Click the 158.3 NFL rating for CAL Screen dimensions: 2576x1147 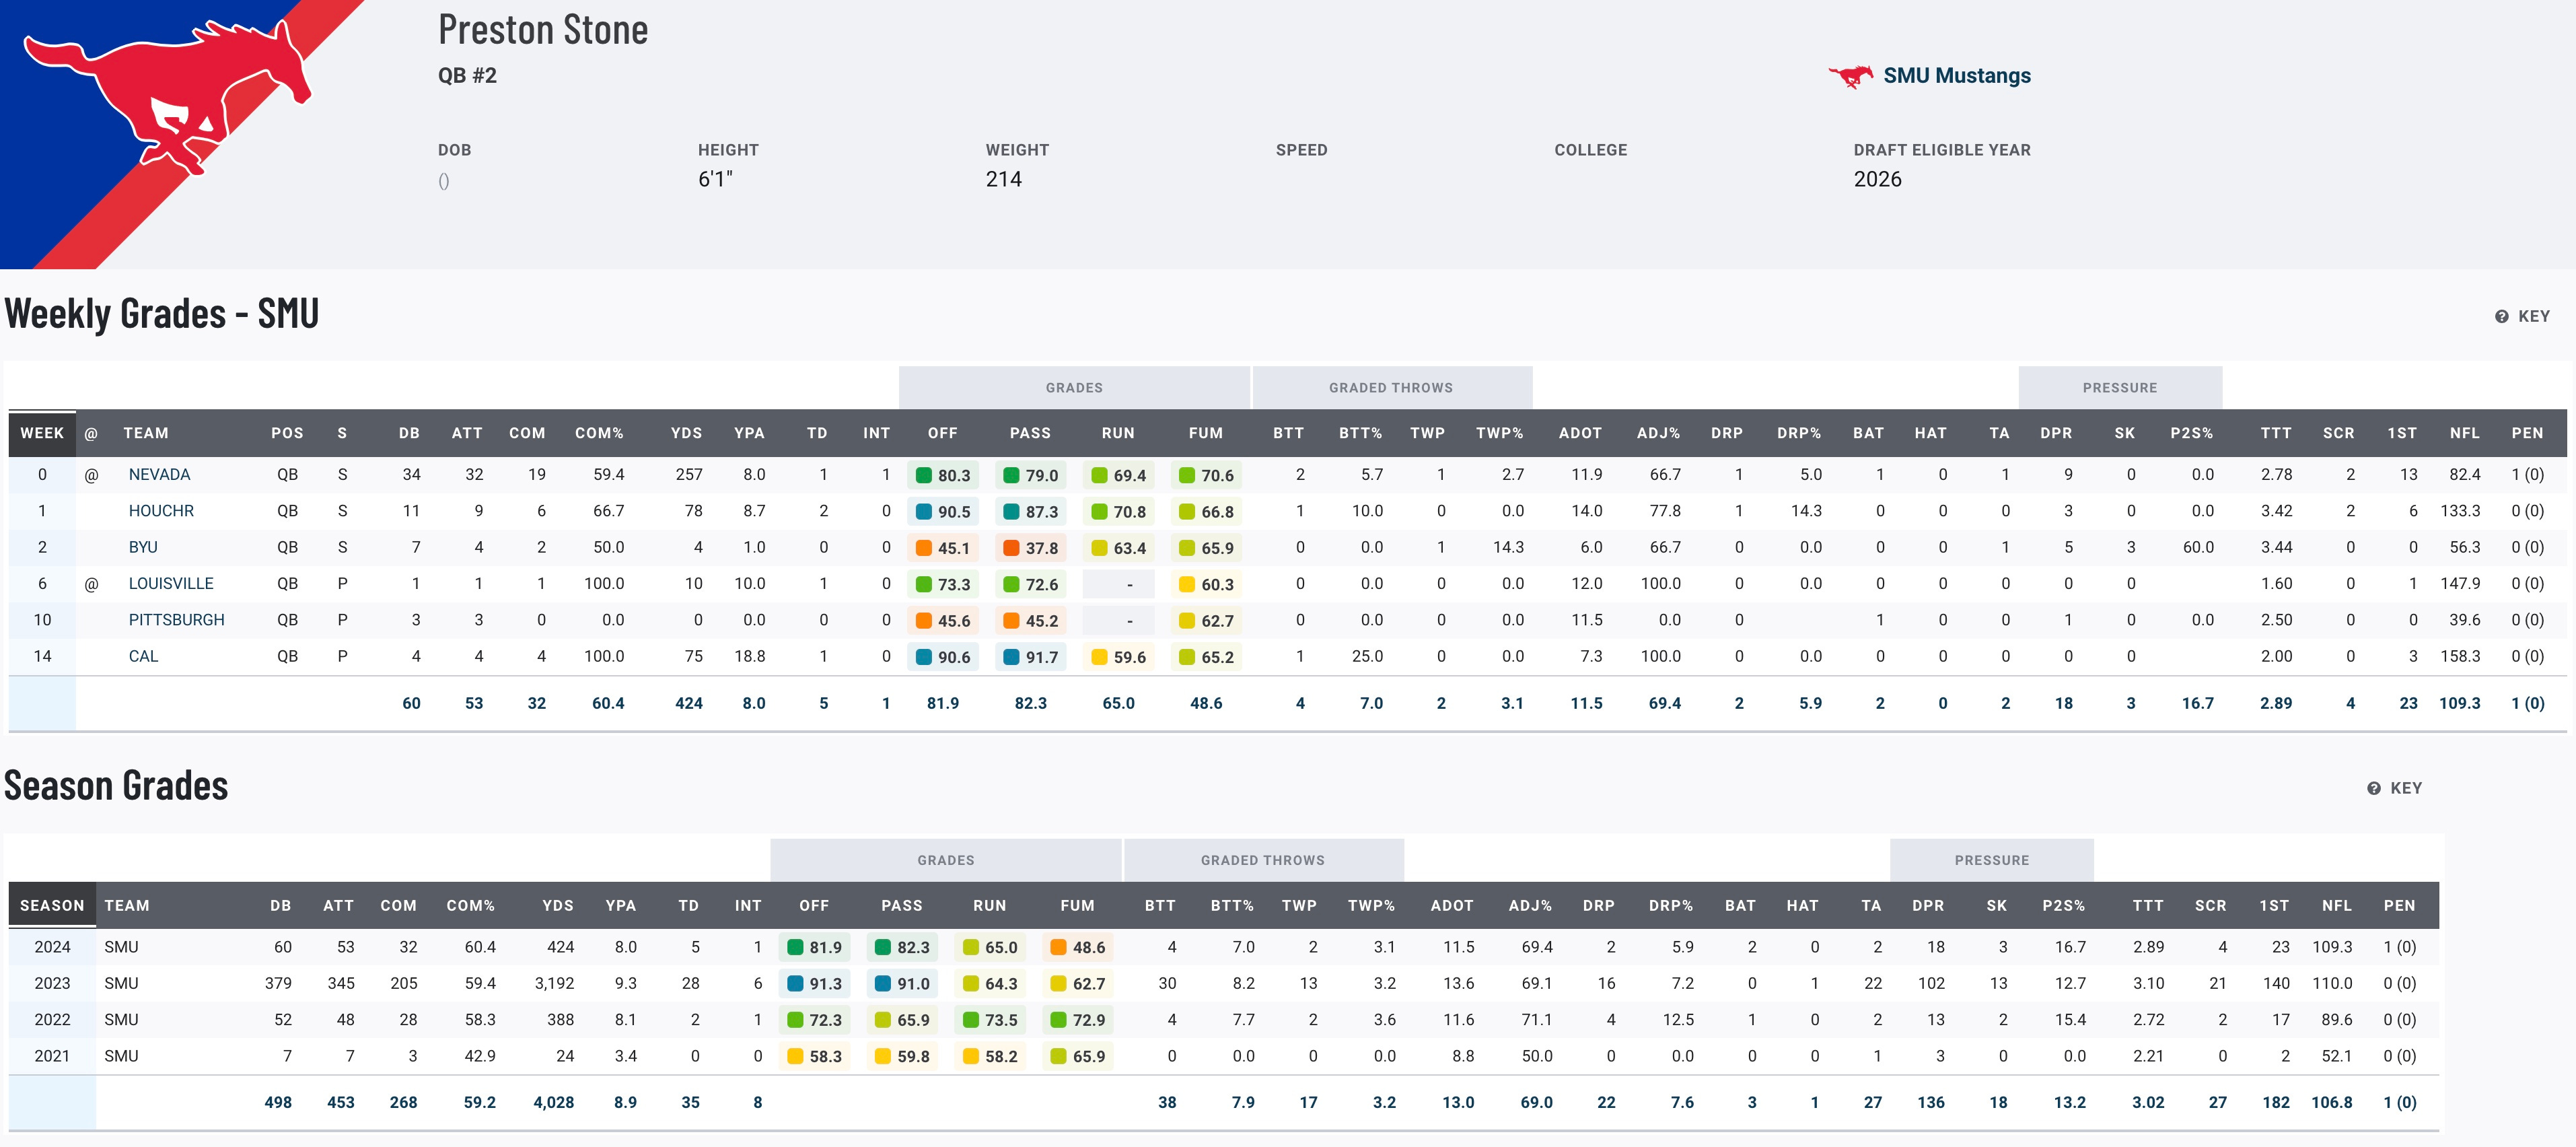pyautogui.click(x=2460, y=656)
